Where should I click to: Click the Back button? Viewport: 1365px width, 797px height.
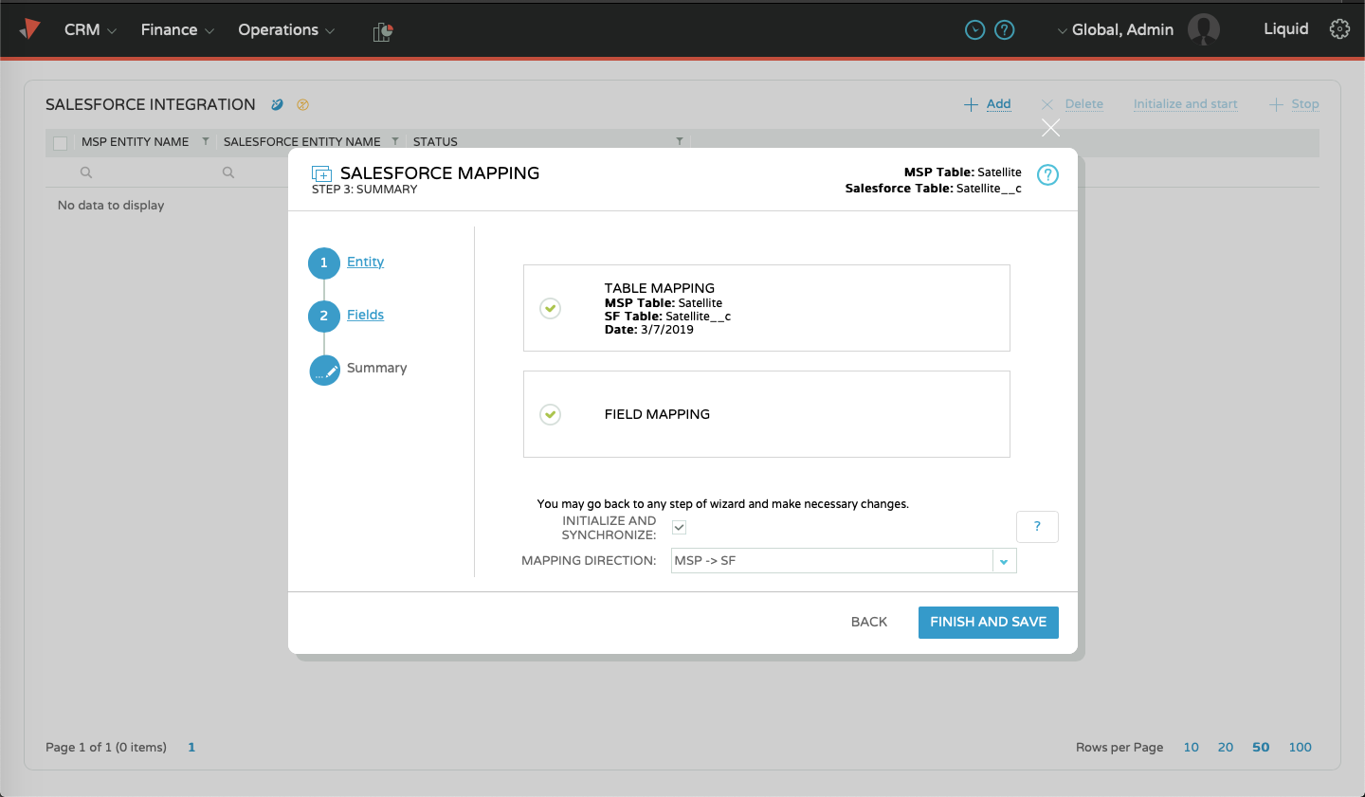click(869, 622)
